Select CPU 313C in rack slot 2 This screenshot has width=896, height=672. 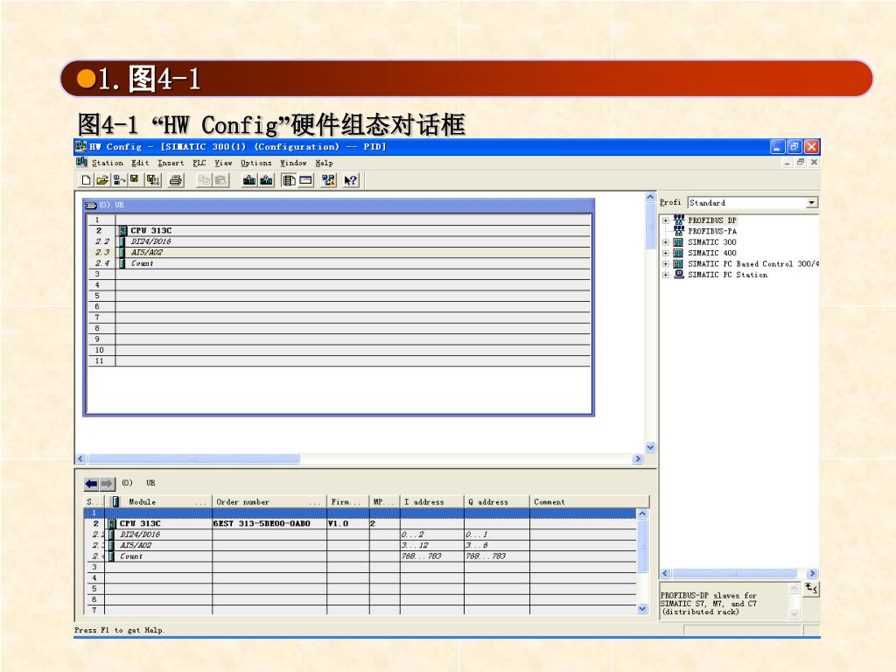pyautogui.click(x=150, y=230)
